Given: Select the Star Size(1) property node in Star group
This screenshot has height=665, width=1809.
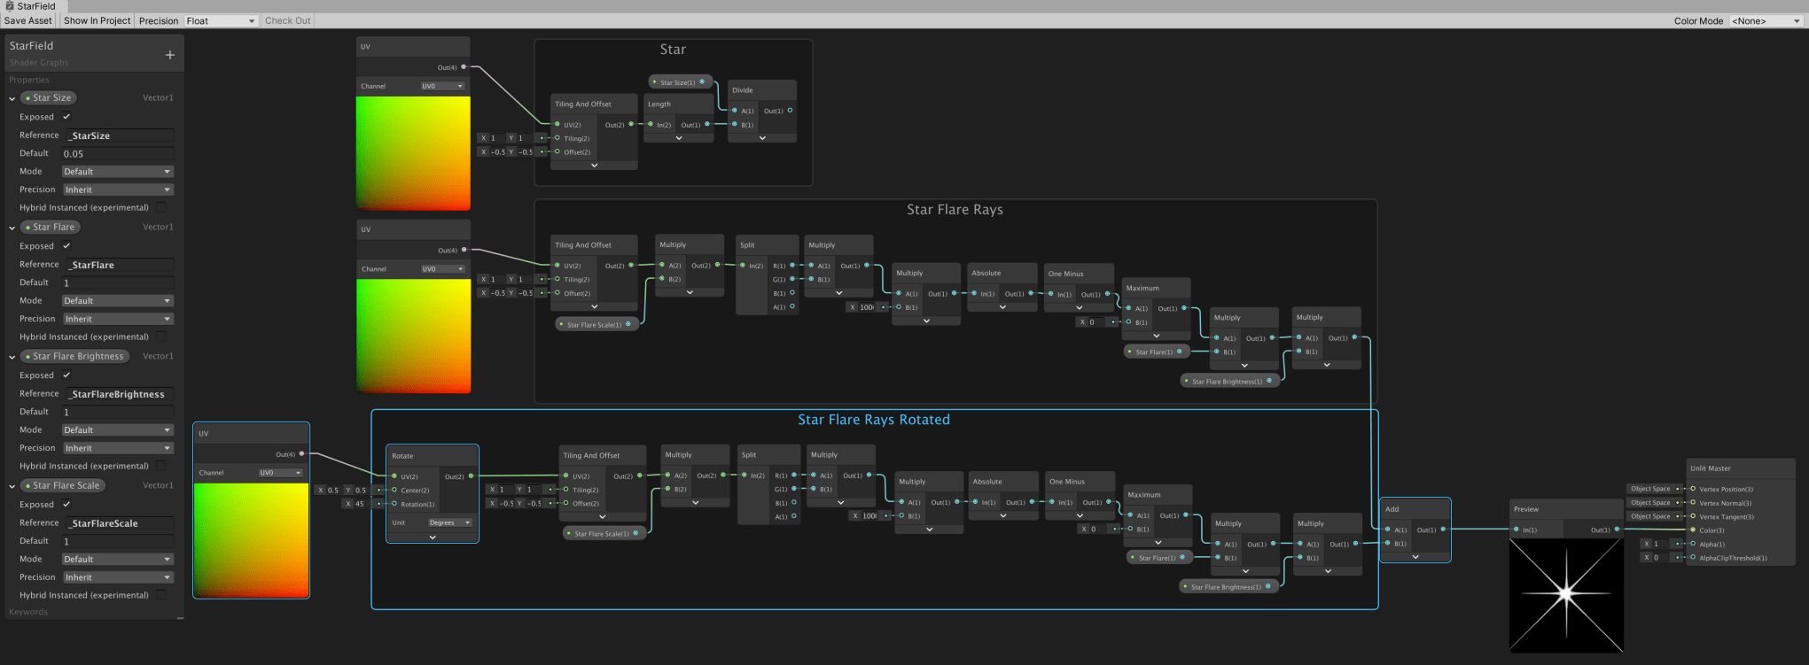Looking at the screenshot, I should coord(680,82).
